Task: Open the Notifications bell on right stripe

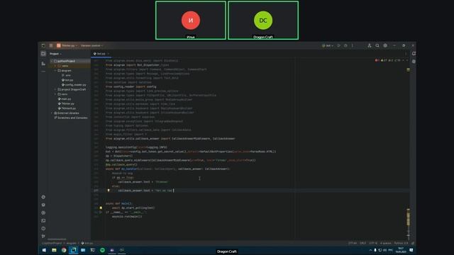Action: tap(414, 54)
